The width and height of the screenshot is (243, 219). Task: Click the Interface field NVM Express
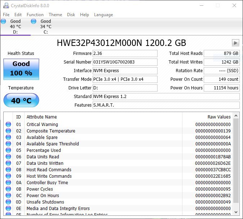[x=125, y=71]
